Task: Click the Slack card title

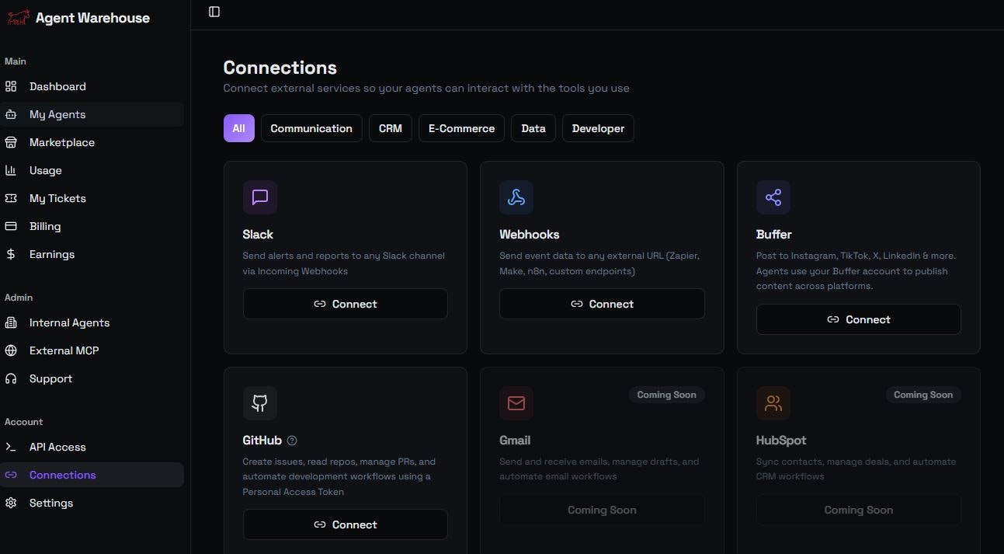Action: pos(258,234)
